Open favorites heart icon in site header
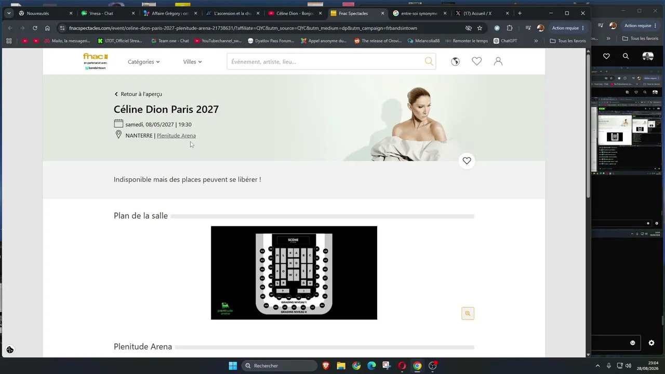This screenshot has width=665, height=374. (x=476, y=61)
